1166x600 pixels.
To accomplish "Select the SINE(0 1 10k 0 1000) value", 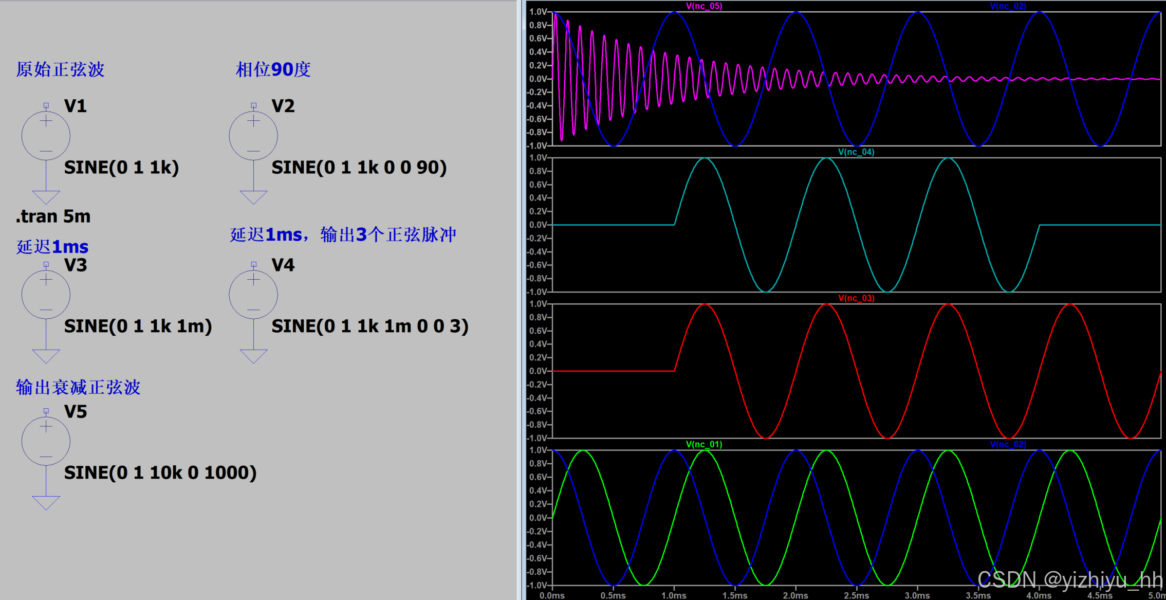I will pyautogui.click(x=160, y=472).
